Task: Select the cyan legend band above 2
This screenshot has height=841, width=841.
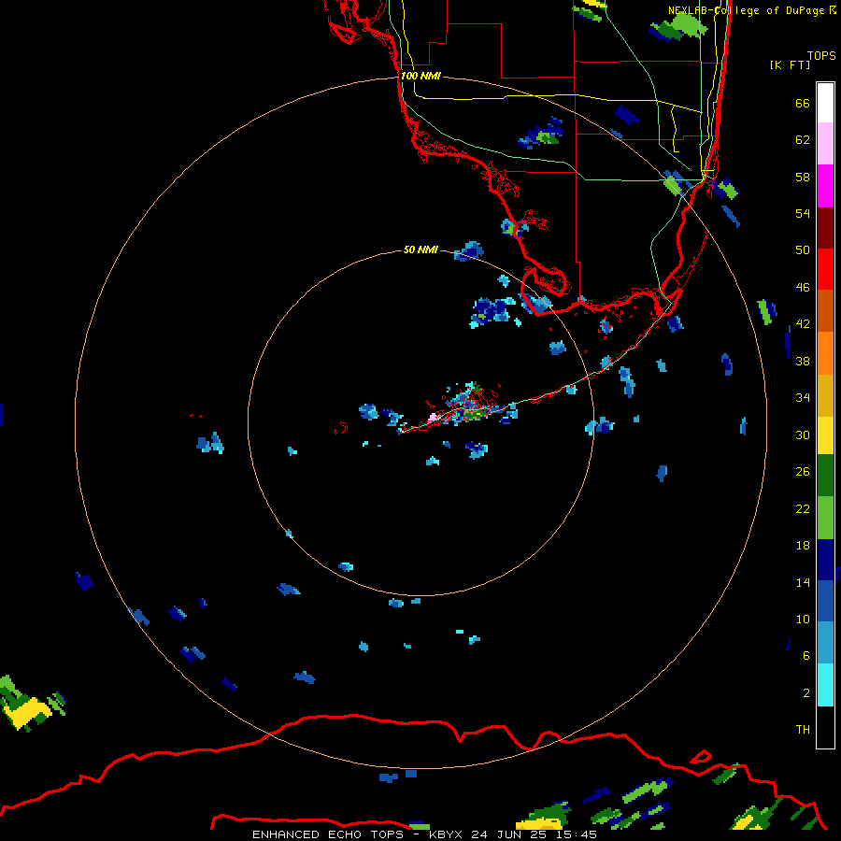Action: tap(825, 685)
